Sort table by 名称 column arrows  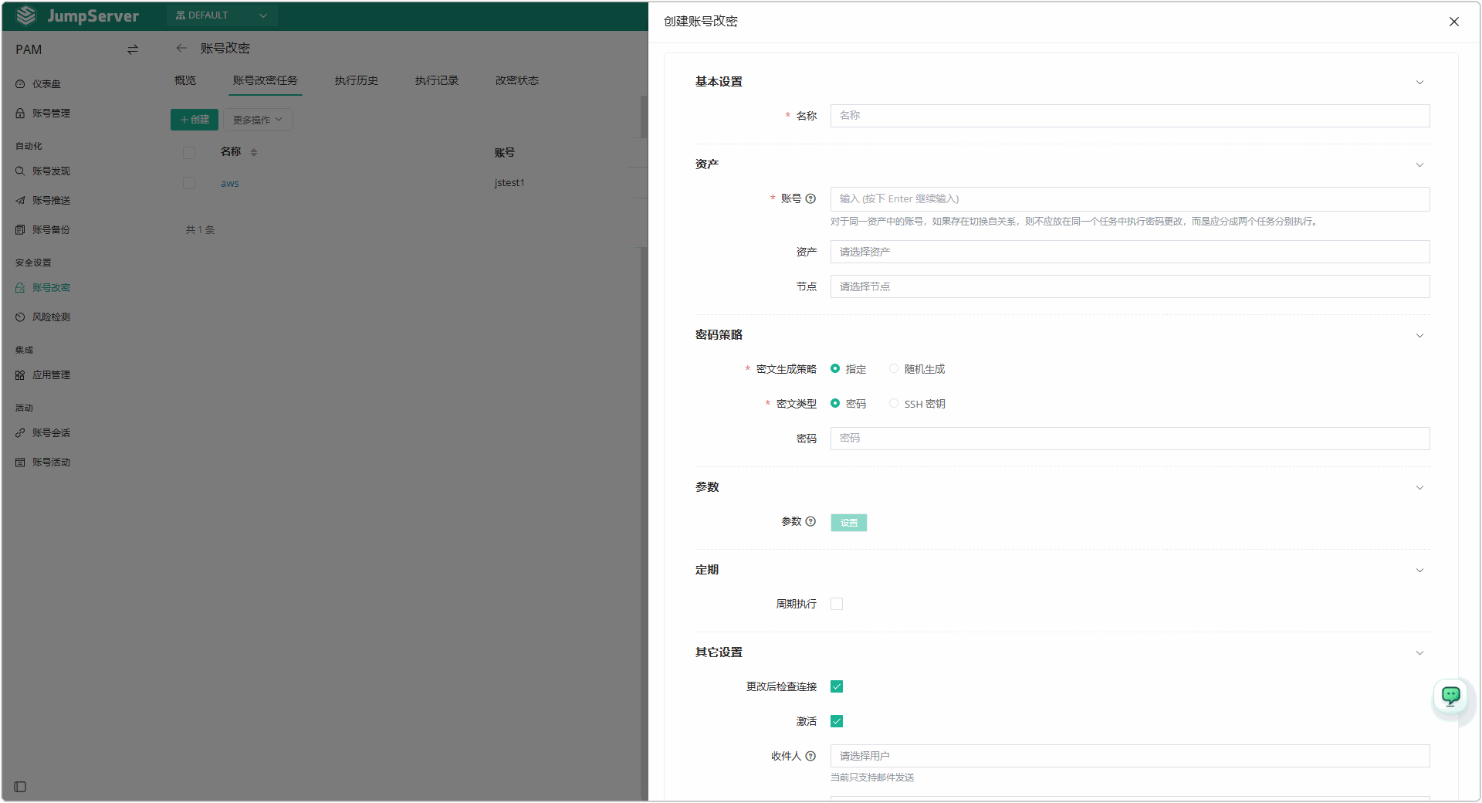254,152
